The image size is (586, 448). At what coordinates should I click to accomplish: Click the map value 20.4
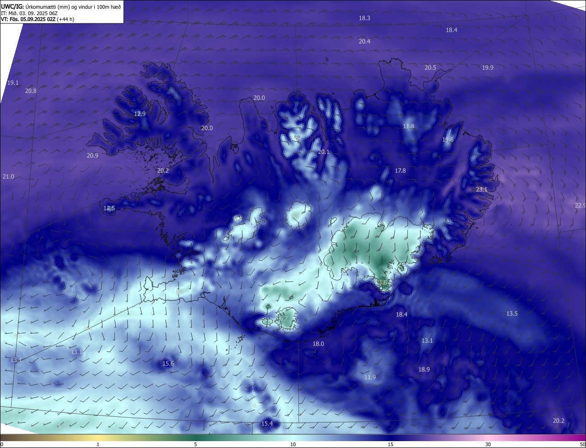tap(364, 41)
